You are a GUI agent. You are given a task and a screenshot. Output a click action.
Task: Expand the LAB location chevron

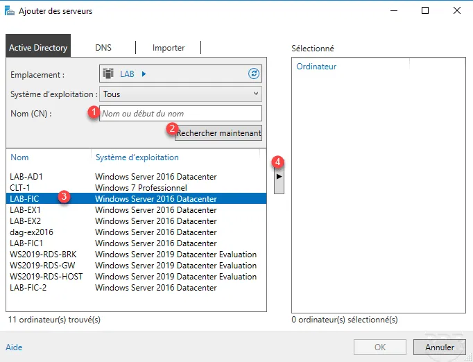pos(144,74)
